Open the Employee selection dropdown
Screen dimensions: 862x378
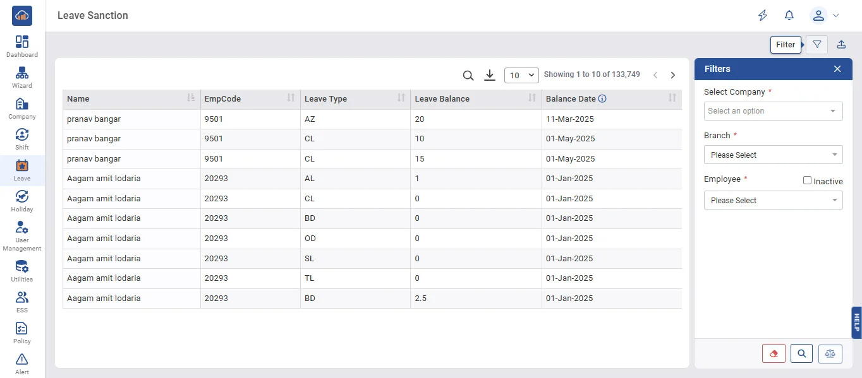click(x=773, y=200)
